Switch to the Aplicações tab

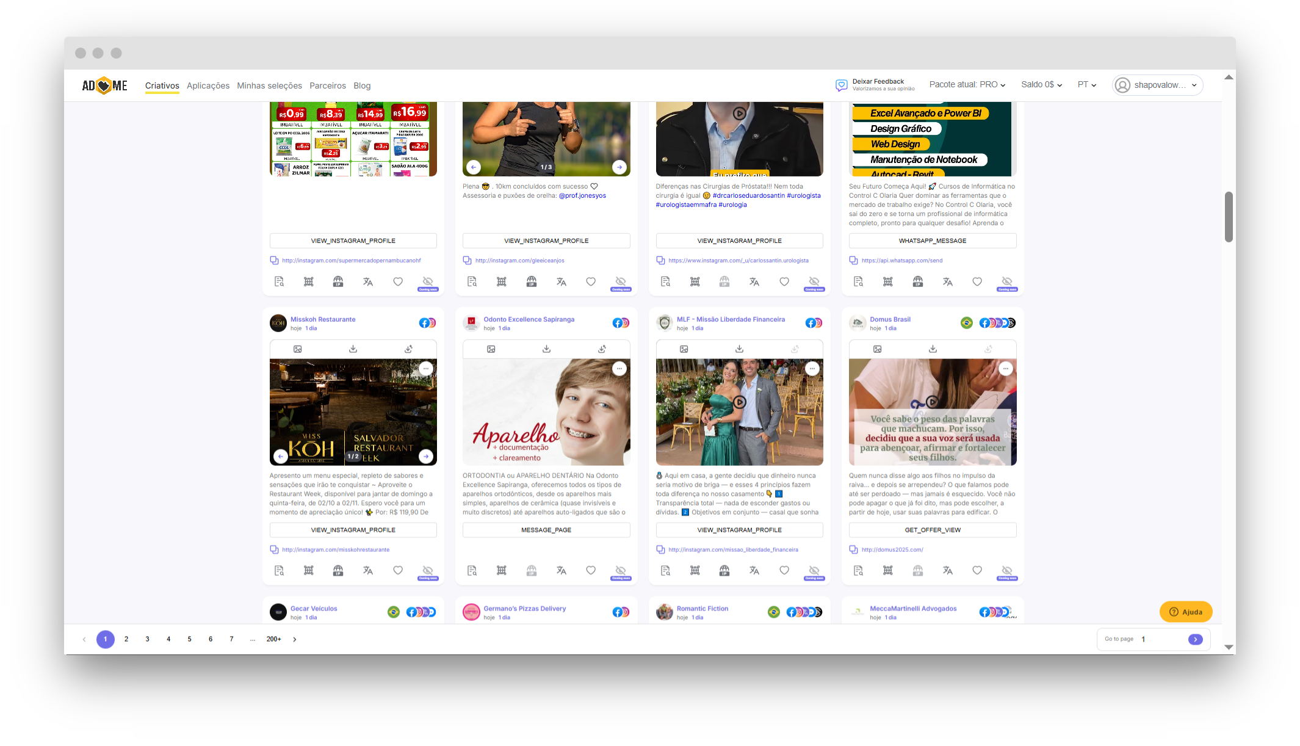click(x=208, y=85)
